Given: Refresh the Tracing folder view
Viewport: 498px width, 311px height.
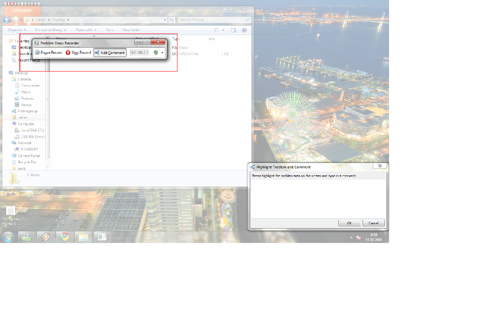Looking at the screenshot, I should (x=172, y=20).
